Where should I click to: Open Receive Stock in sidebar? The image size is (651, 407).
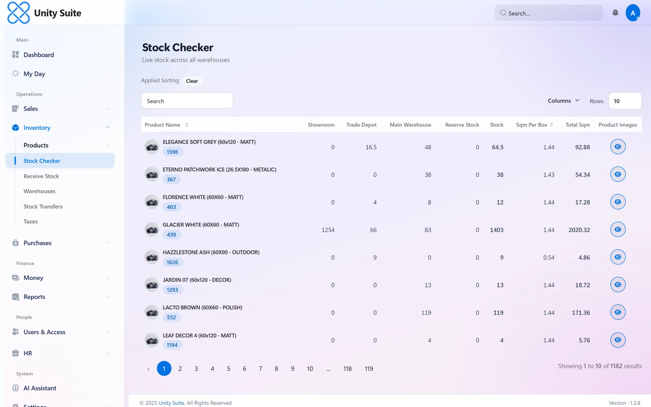pyautogui.click(x=41, y=176)
